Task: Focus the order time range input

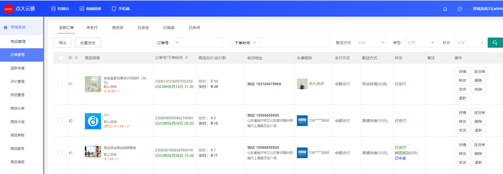Action: [295, 43]
